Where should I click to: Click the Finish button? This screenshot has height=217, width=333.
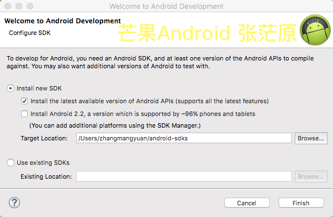(301, 203)
